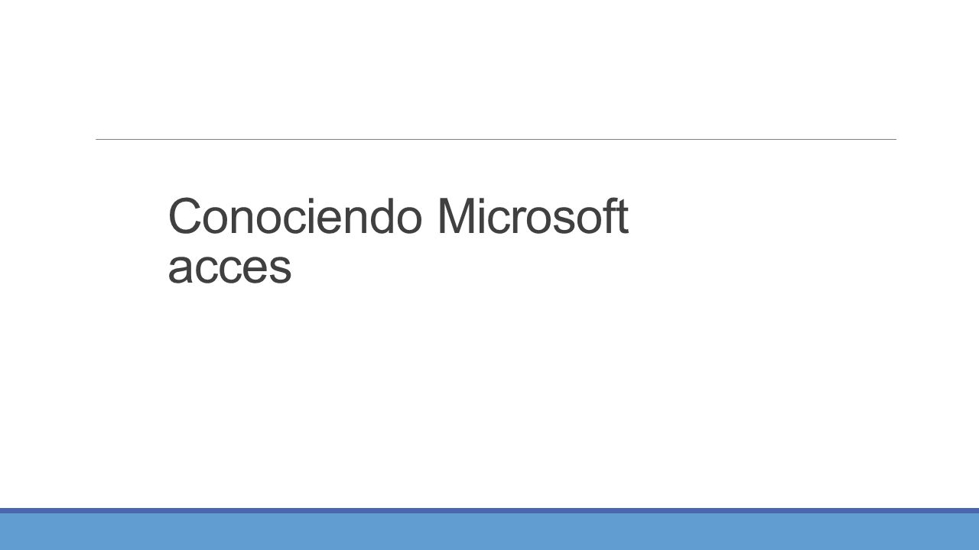Select the capital "C" starting the title
The width and height of the screenshot is (979, 550).
(184, 217)
